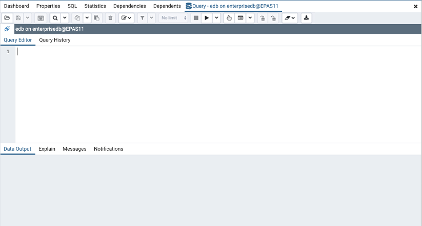Click the Save file icon
Image resolution: width=422 pixels, height=226 pixels.
pos(18,18)
